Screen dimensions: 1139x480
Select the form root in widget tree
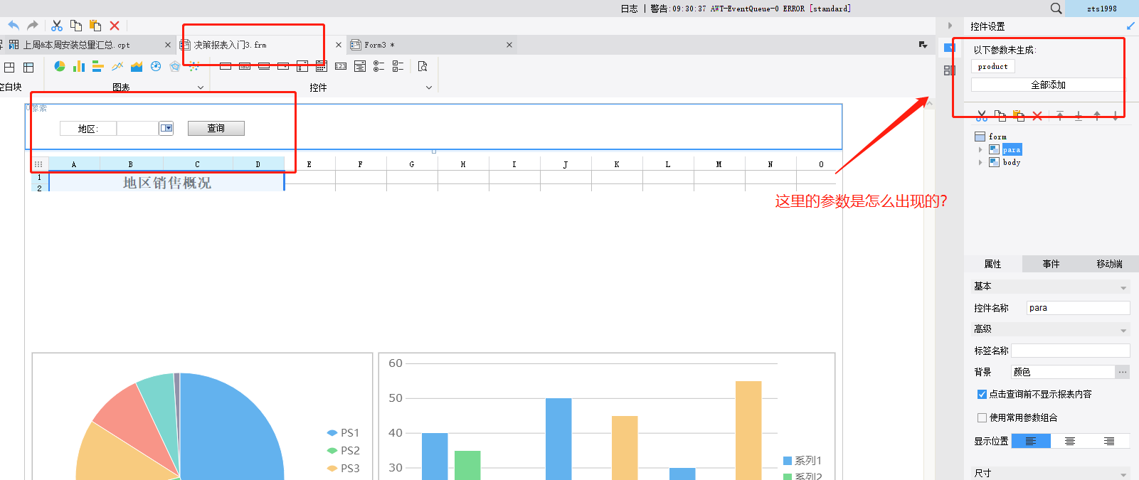coord(997,137)
